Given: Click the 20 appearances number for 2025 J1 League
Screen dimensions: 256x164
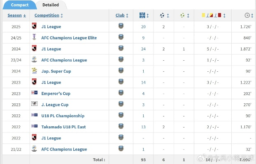Looking at the screenshot, I should point(143,27).
